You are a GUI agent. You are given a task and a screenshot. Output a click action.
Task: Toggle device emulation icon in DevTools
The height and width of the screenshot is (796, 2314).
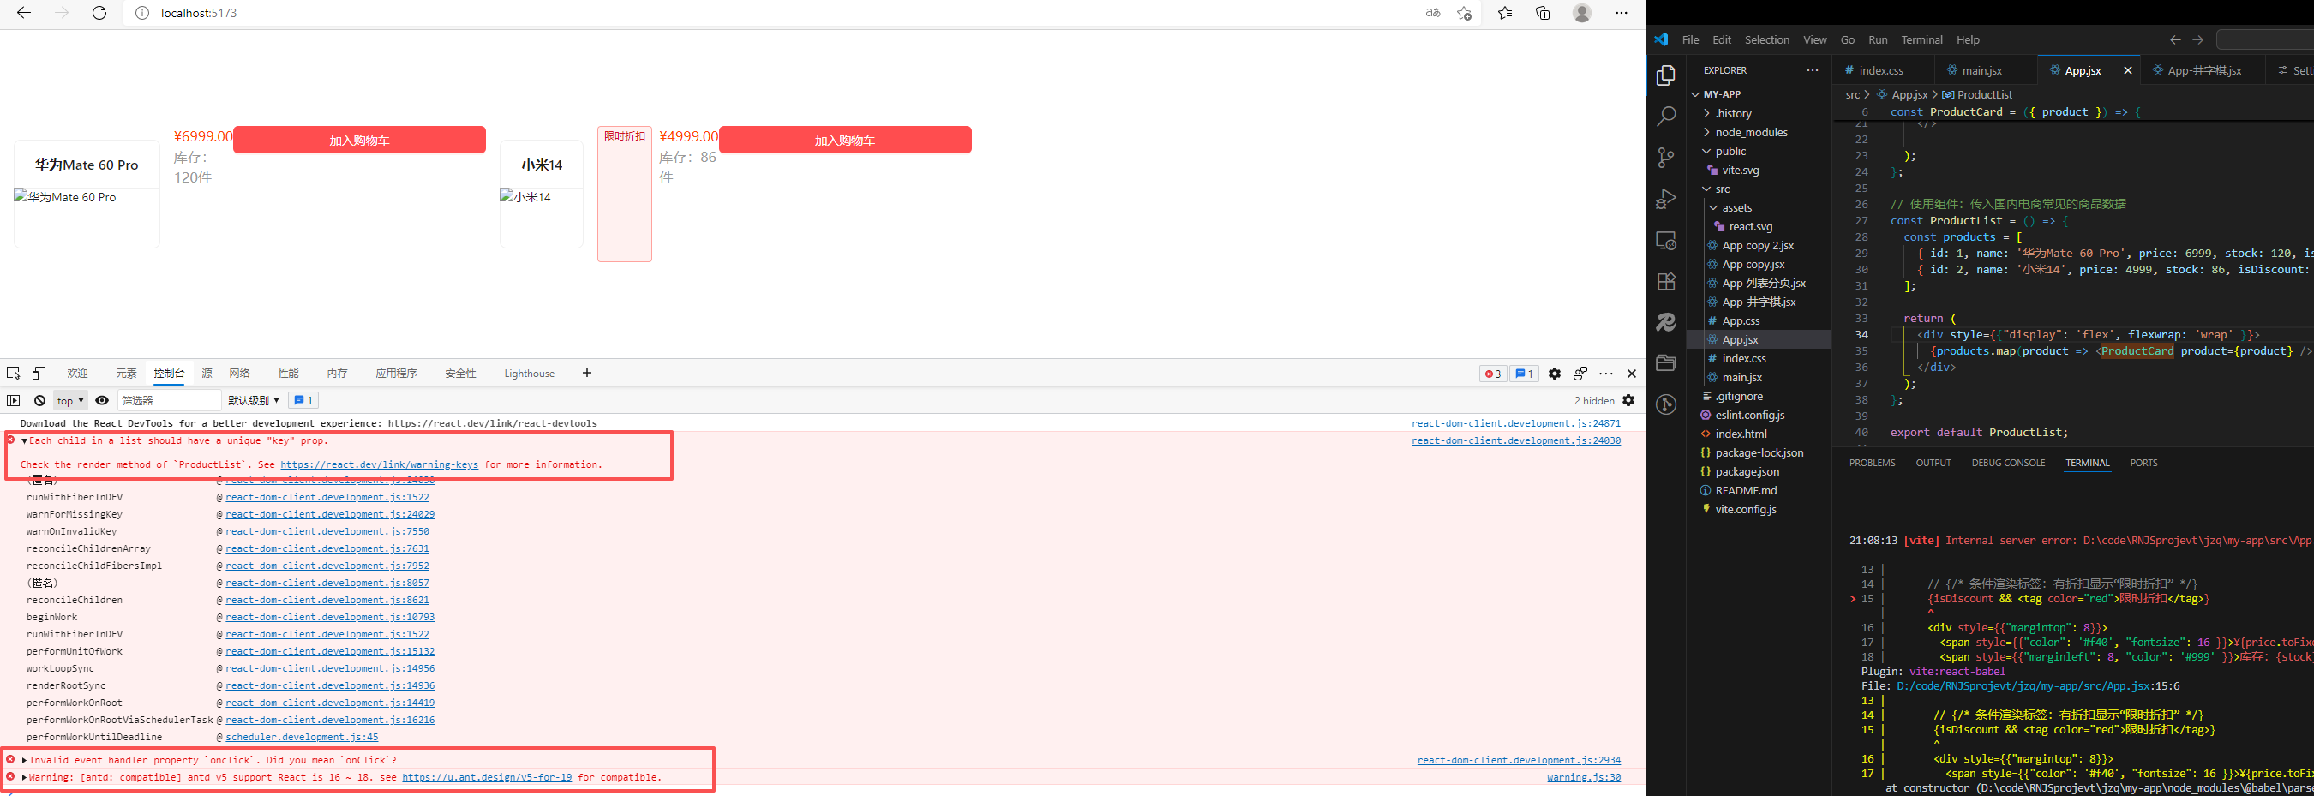[39, 374]
